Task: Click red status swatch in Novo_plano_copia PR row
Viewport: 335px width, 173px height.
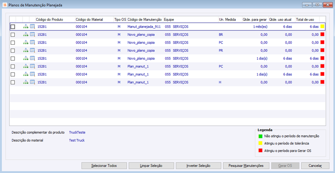Action: coord(322,50)
